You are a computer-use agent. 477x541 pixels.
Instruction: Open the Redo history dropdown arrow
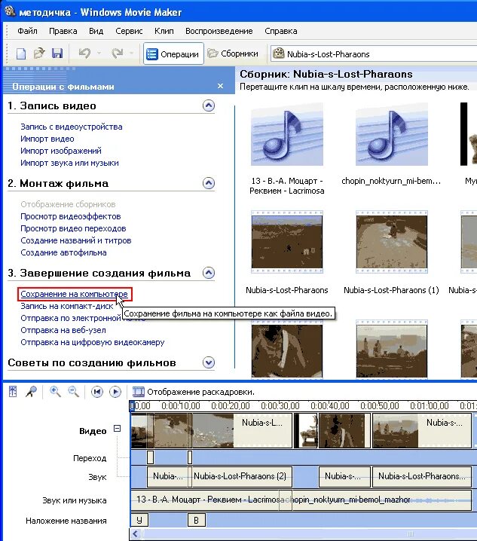132,53
